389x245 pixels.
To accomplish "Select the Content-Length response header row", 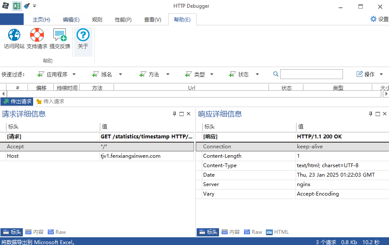I will (293, 156).
